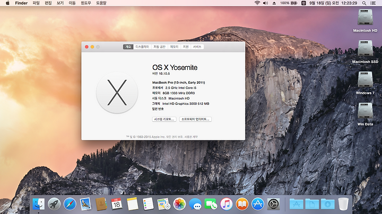Viewport: 382px width, 214px height.
Task: Click the menu bar date and time
Action: pyautogui.click(x=333, y=3)
